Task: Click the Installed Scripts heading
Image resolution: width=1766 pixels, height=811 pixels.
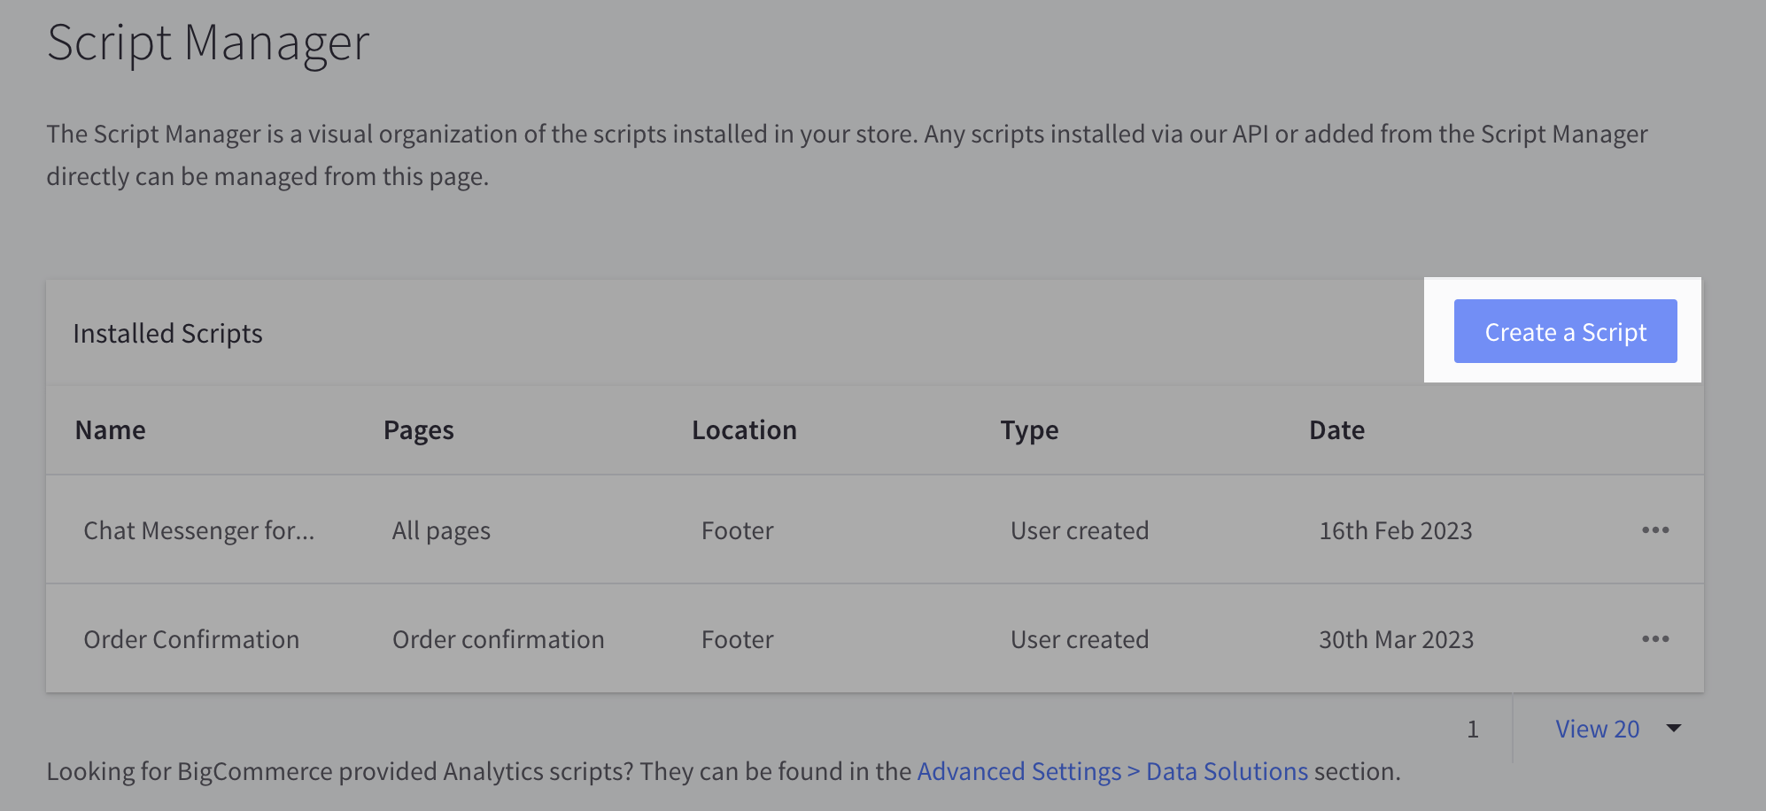Action: click(167, 333)
